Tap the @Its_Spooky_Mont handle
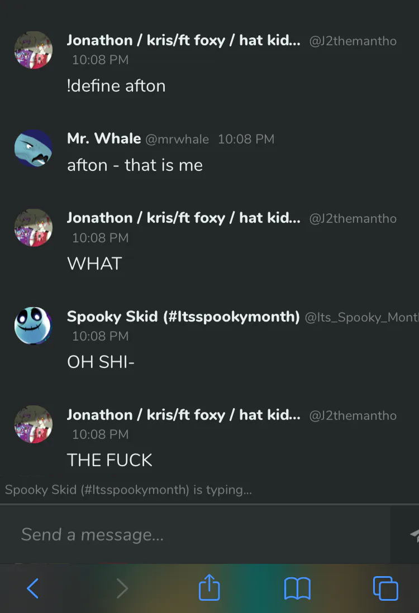This screenshot has width=419, height=613. tap(361, 317)
